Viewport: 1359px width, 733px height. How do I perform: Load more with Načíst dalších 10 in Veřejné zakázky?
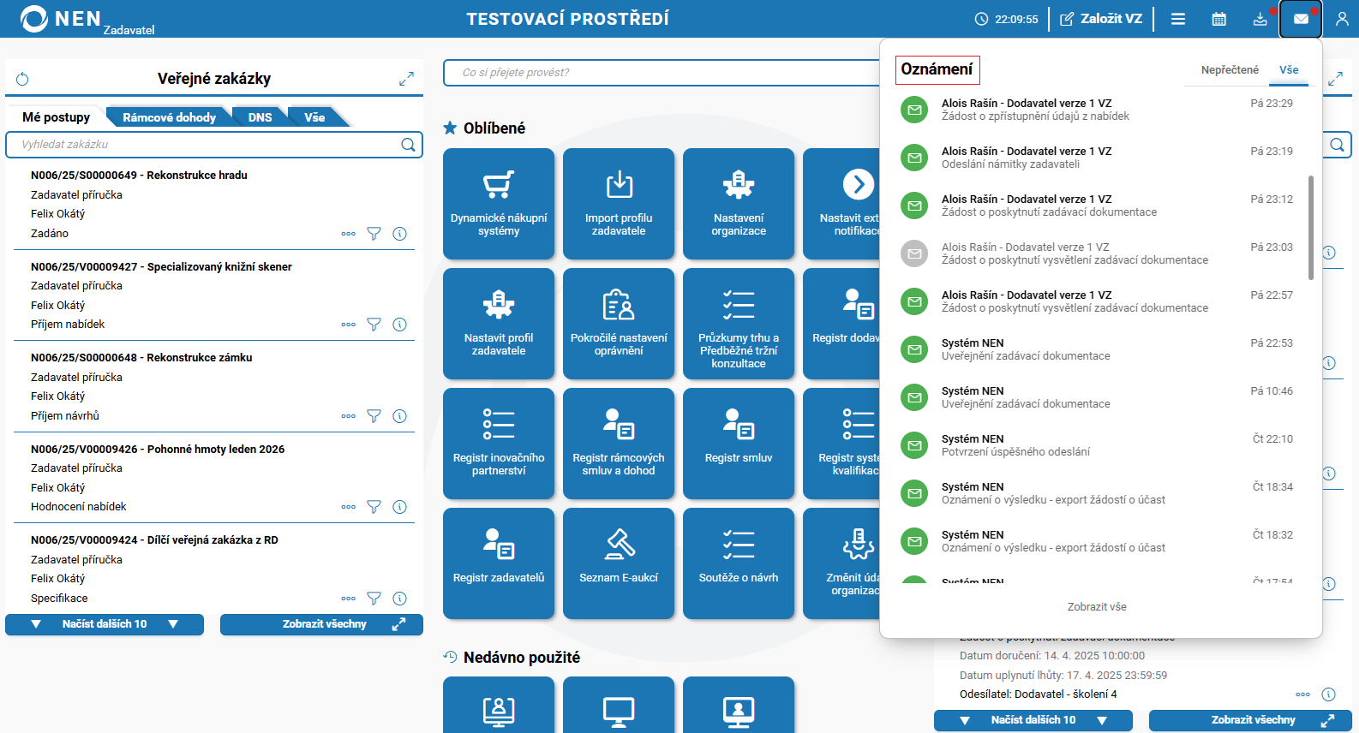tap(105, 624)
